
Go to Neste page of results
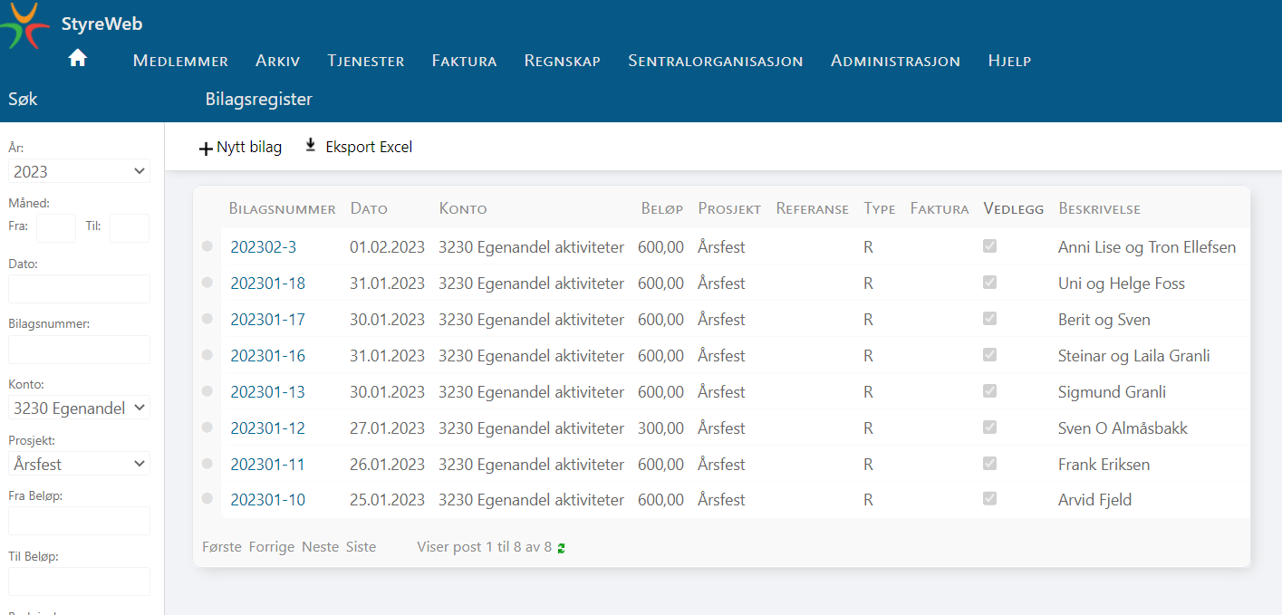pyautogui.click(x=320, y=547)
